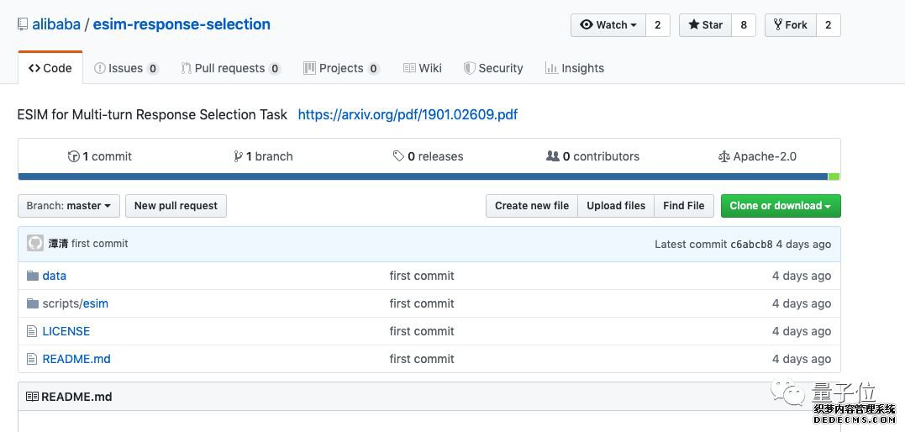The image size is (905, 432).
Task: Switch to the Issues tab
Action: (126, 68)
